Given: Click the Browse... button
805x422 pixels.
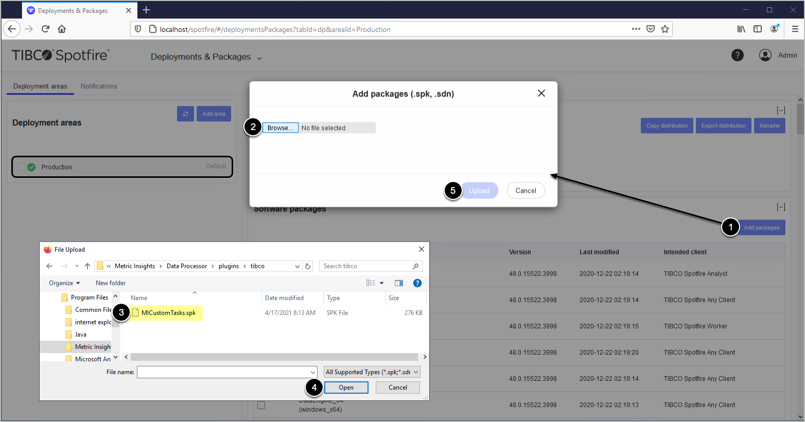Looking at the screenshot, I should [x=280, y=128].
